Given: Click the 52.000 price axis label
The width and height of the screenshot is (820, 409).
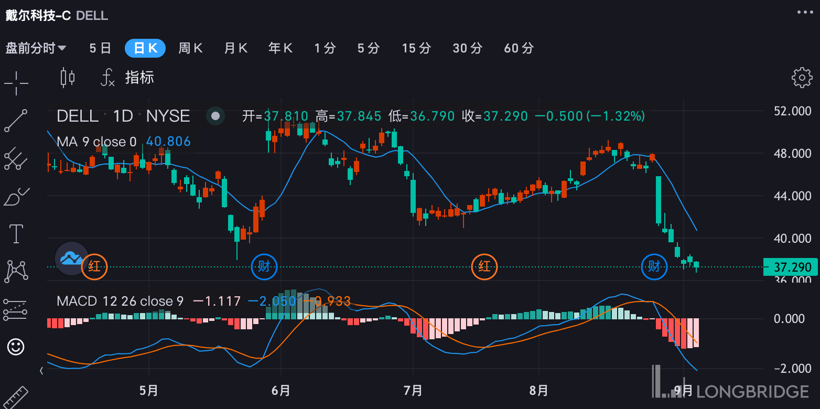Looking at the screenshot, I should (x=792, y=111).
